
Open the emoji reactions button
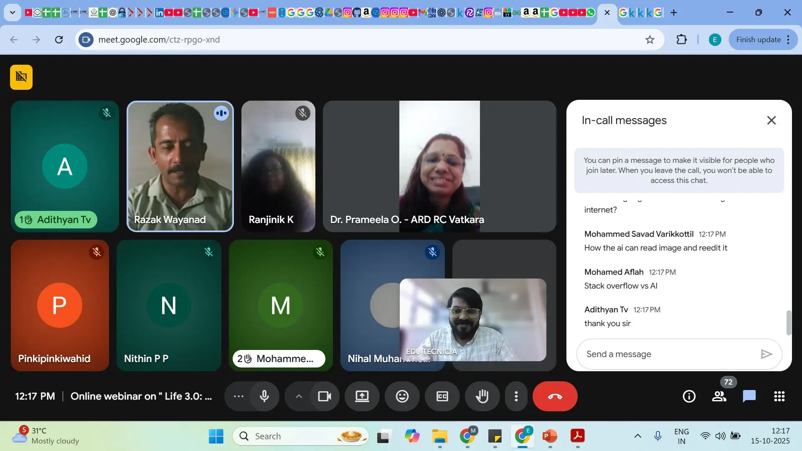point(402,396)
